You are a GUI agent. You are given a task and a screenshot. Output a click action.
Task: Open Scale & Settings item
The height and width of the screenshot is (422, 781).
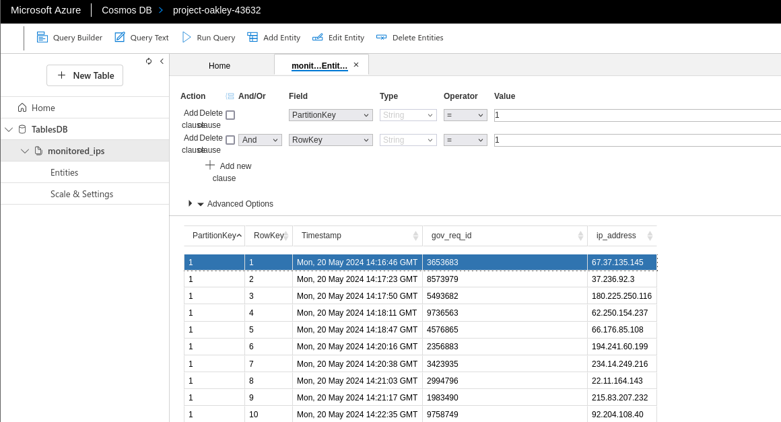81,194
